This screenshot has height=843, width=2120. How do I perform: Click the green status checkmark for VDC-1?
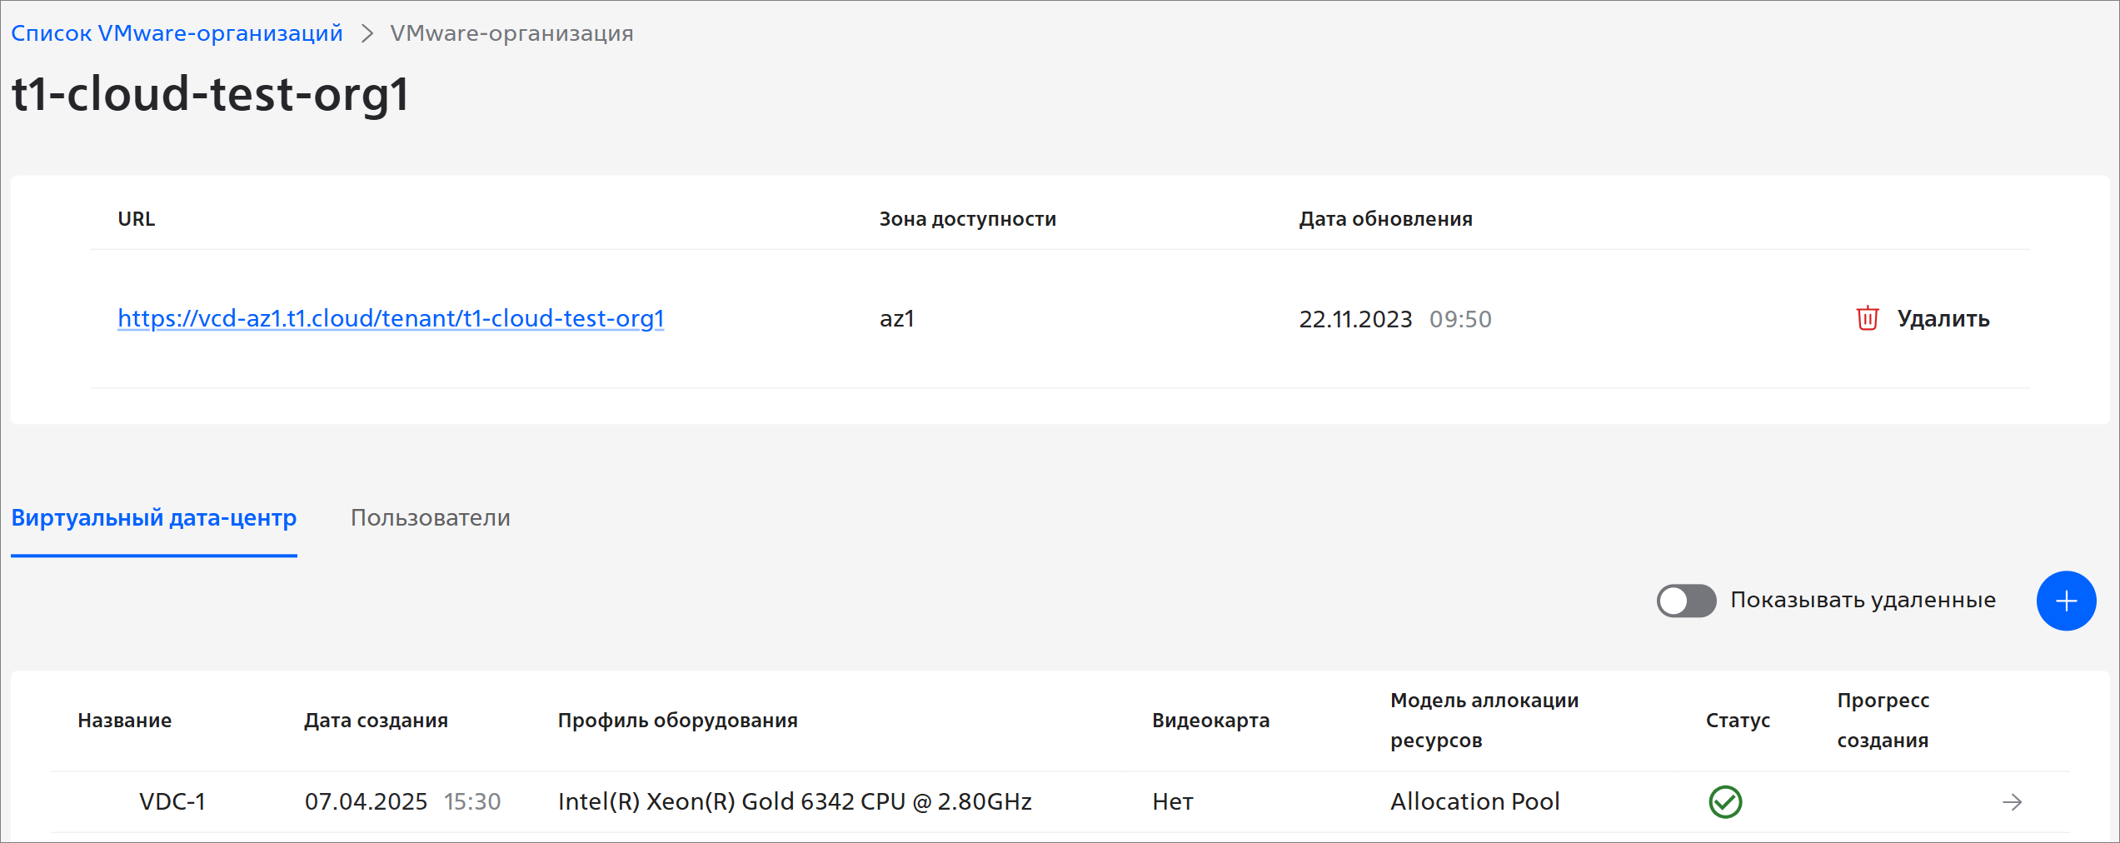pyautogui.click(x=1725, y=801)
